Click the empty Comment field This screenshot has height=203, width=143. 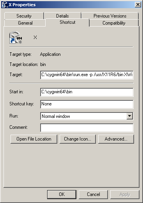point(87,128)
